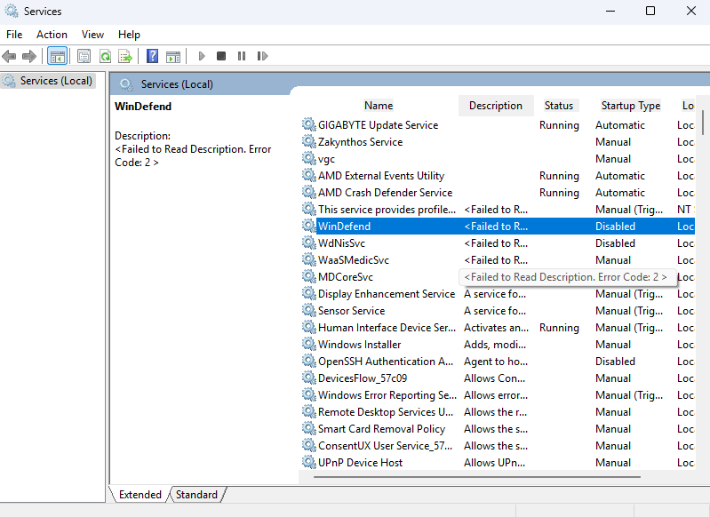Image resolution: width=710 pixels, height=517 pixels.
Task: Click gear icon beside WaaSMedicSvc
Action: (x=309, y=259)
